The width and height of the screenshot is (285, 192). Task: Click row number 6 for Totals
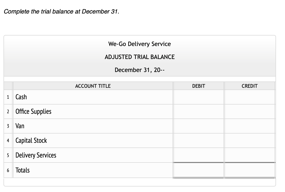pyautogui.click(x=8, y=170)
